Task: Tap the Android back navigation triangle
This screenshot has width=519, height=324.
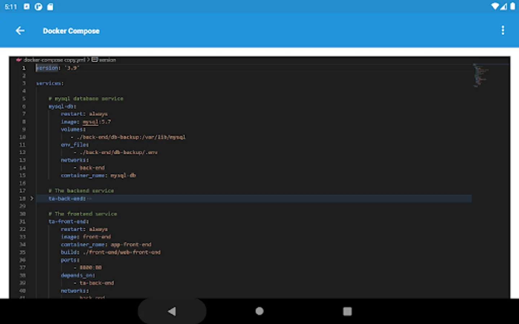Action: (172, 311)
